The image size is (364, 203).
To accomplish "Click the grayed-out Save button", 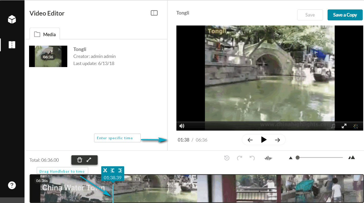I will coord(310,15).
